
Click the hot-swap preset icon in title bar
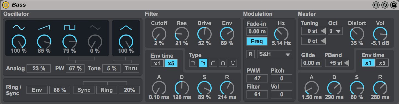[385, 5]
